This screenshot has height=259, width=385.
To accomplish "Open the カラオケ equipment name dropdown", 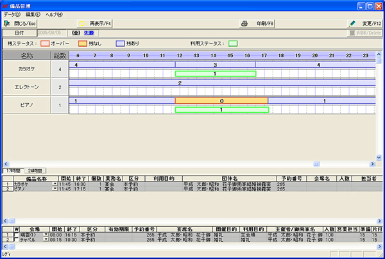I will 55,183.
